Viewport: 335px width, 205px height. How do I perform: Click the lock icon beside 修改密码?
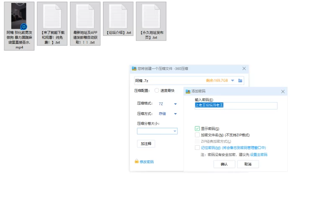click(137, 161)
